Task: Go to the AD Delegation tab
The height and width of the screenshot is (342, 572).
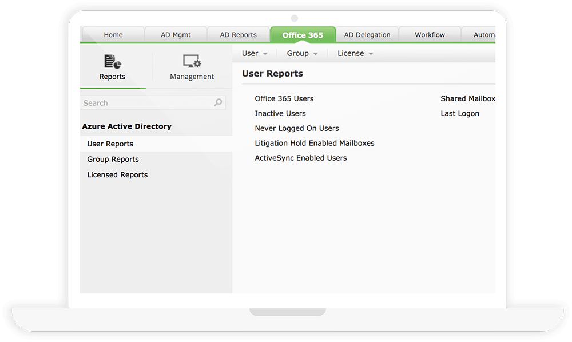Action: tap(367, 35)
